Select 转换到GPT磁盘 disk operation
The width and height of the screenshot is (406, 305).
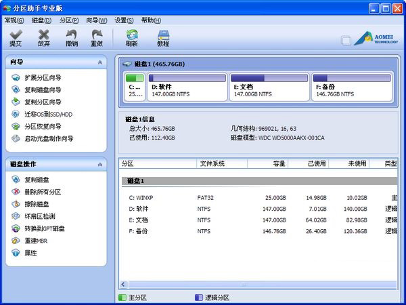[x=45, y=228]
